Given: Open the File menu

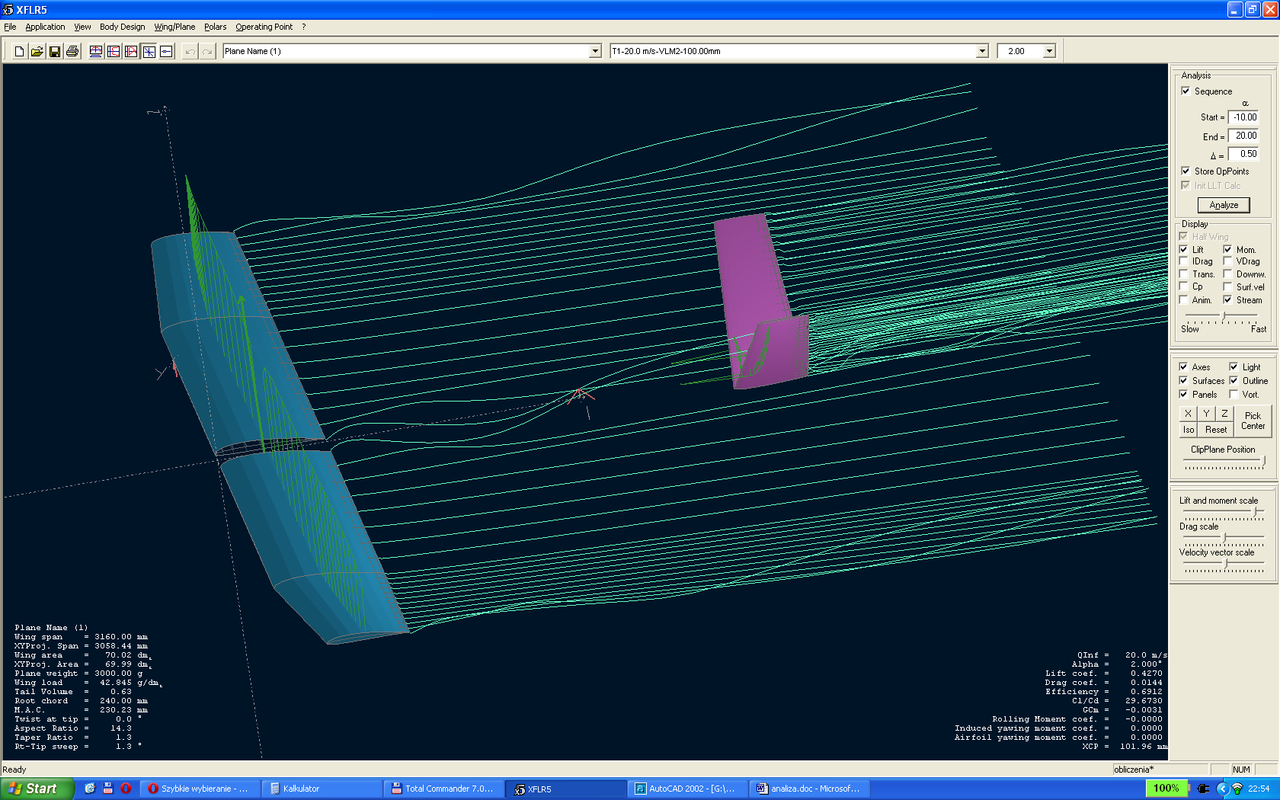Looking at the screenshot, I should pyautogui.click(x=10, y=27).
